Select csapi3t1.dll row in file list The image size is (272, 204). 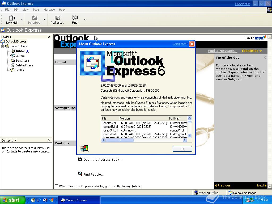pos(144,130)
